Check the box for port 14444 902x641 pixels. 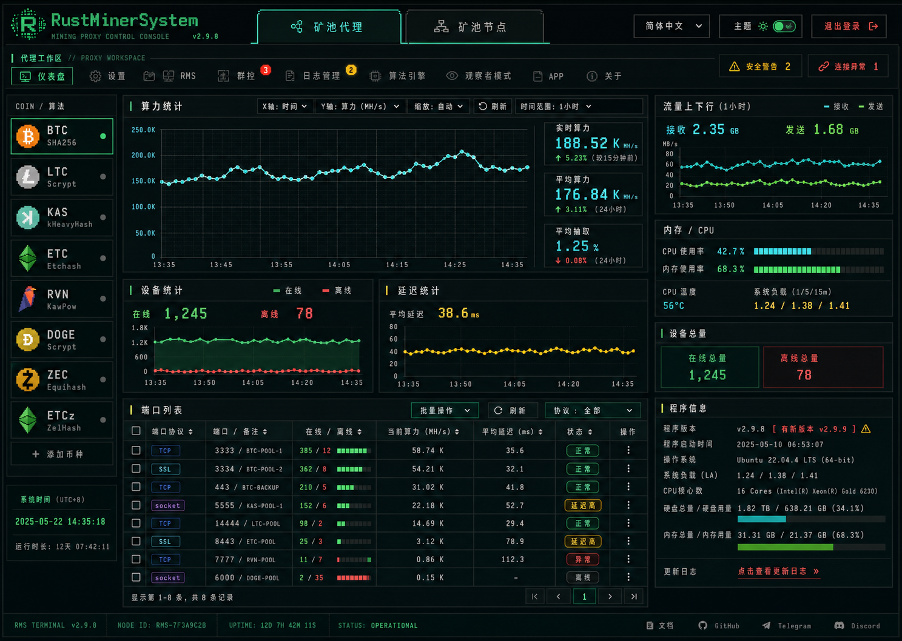point(136,523)
